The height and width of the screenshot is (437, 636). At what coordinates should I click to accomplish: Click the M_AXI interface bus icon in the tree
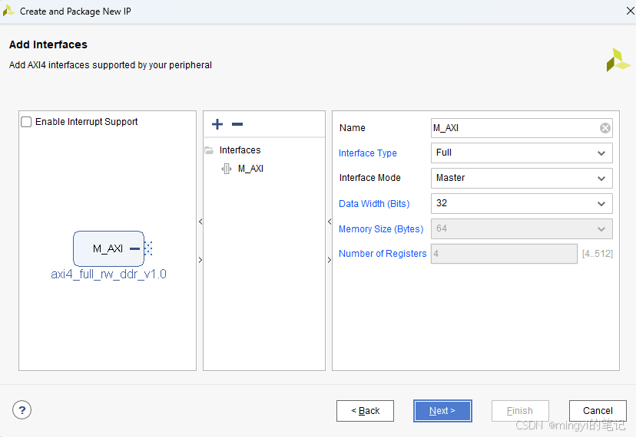click(227, 169)
